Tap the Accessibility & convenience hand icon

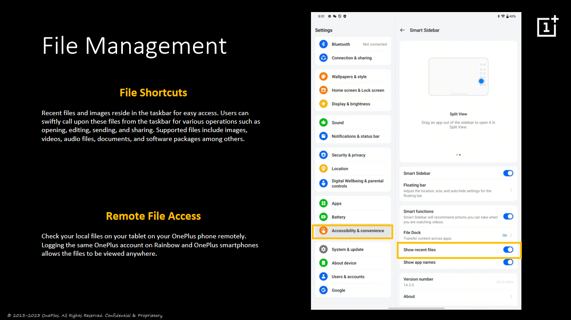(323, 231)
